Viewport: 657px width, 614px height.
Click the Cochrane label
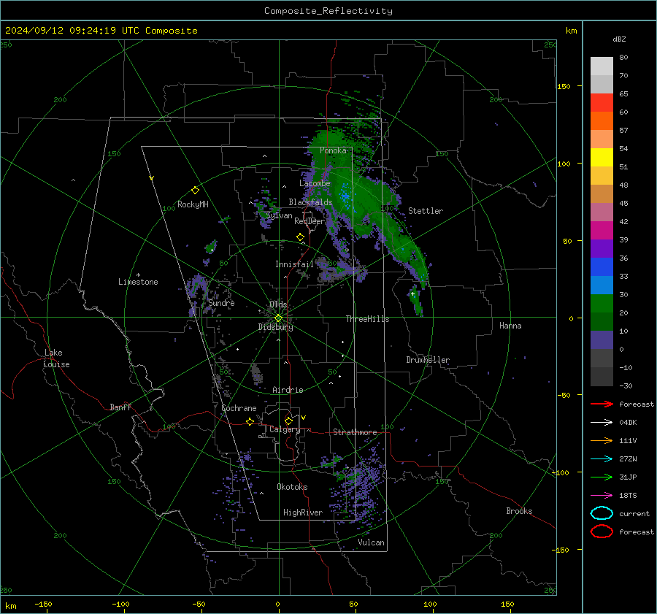239,408
